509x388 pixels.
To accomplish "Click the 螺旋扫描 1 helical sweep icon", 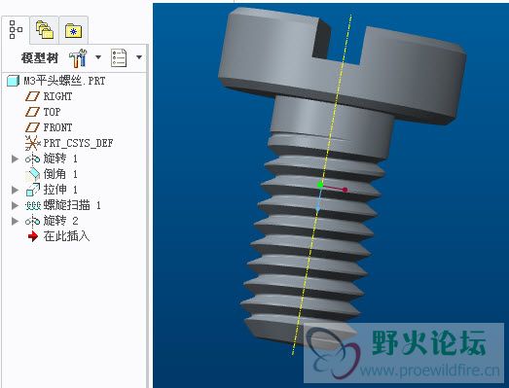I will pos(32,206).
